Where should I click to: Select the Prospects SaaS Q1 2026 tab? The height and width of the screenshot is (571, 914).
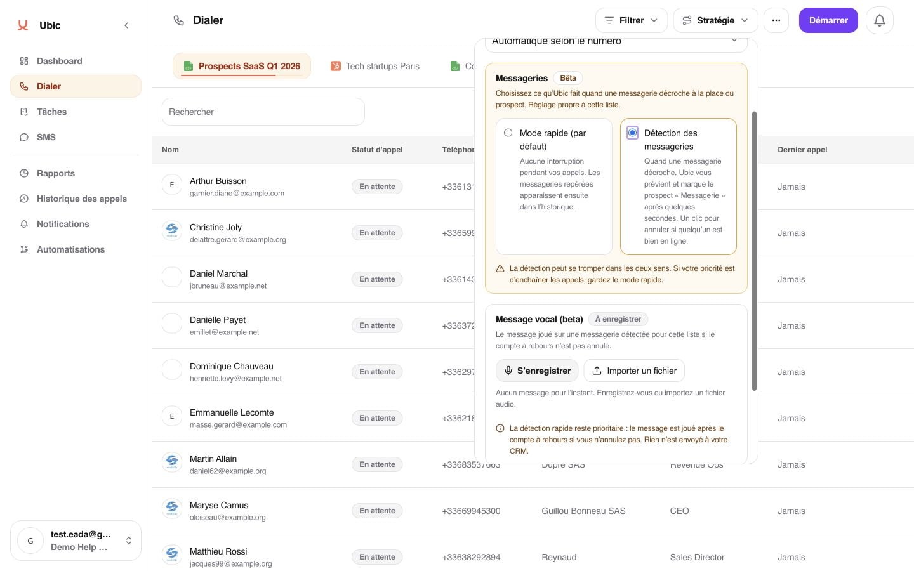click(x=242, y=66)
